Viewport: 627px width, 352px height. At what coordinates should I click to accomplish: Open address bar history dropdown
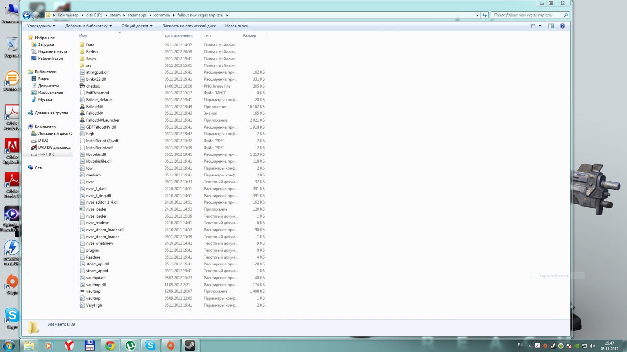coord(478,15)
